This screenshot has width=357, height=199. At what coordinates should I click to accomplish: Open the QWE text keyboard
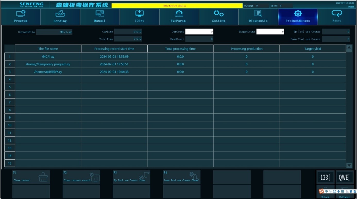344,177
